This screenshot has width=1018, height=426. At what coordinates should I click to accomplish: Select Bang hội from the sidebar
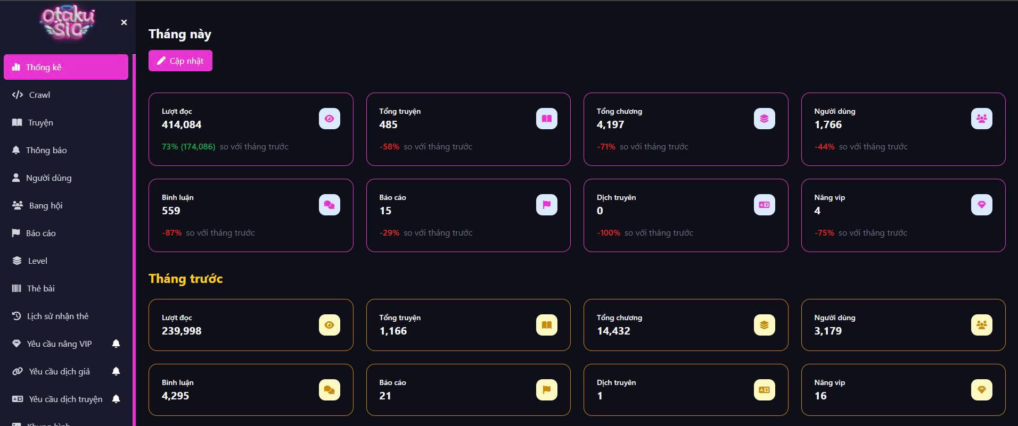click(46, 205)
